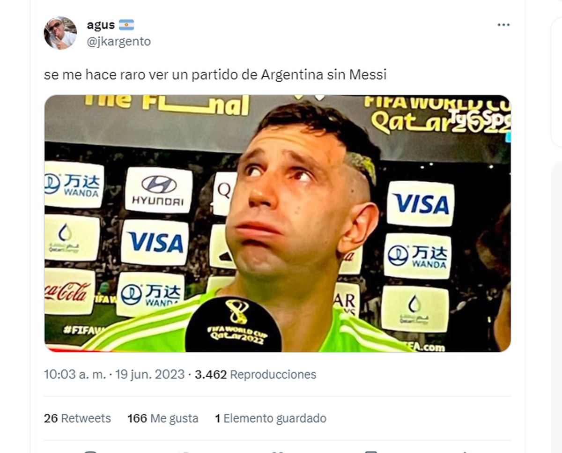
Task: Click the left VISA logo below Hyundai
Action: click(155, 242)
